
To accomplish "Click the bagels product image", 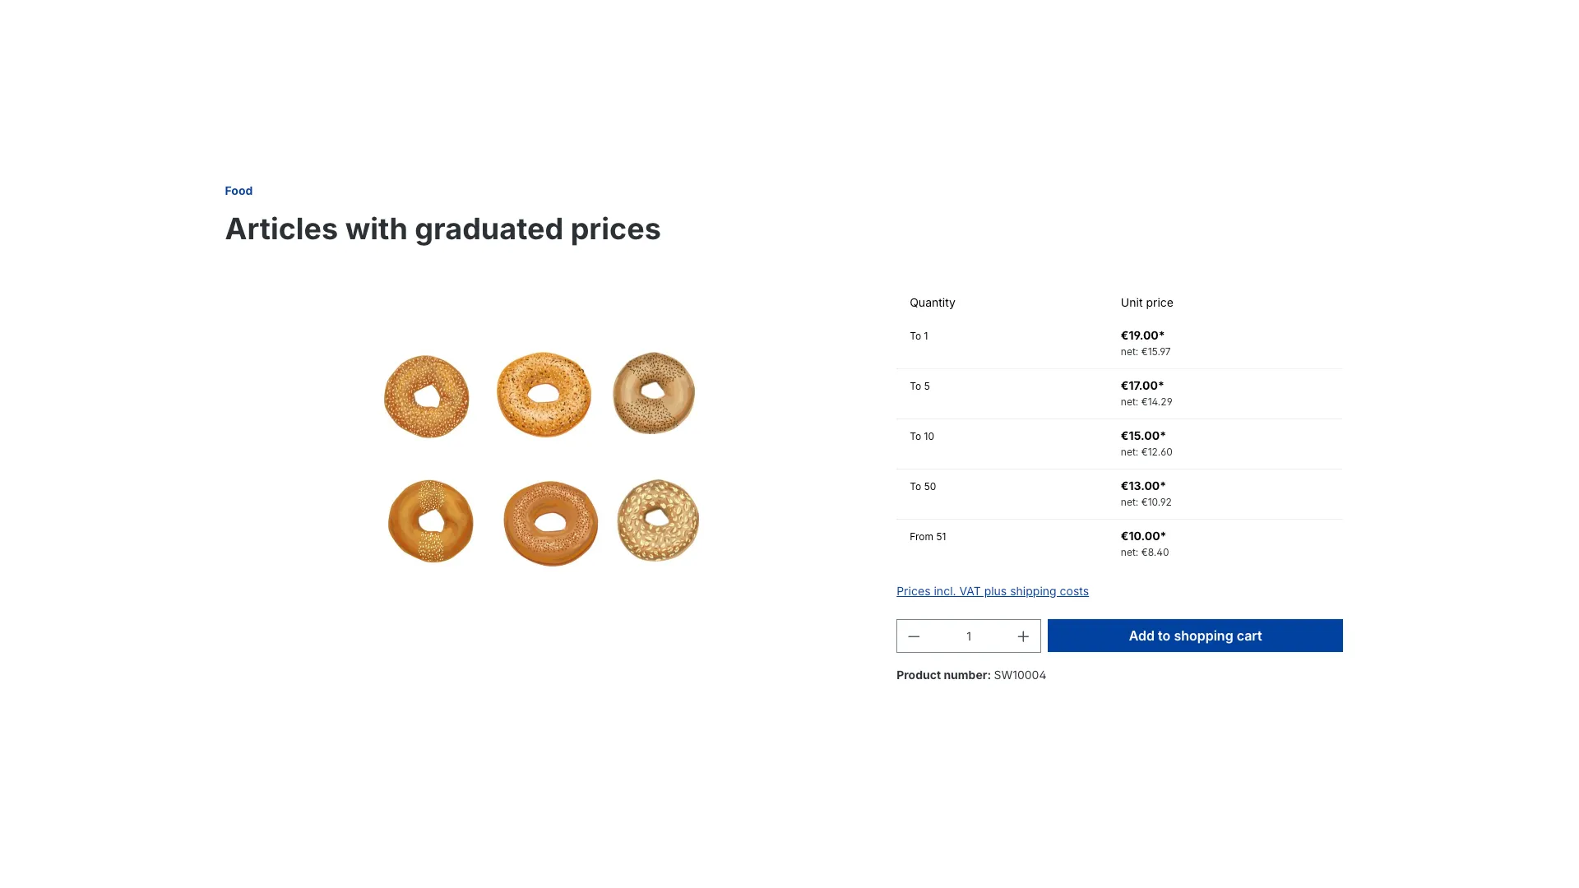I will [542, 458].
